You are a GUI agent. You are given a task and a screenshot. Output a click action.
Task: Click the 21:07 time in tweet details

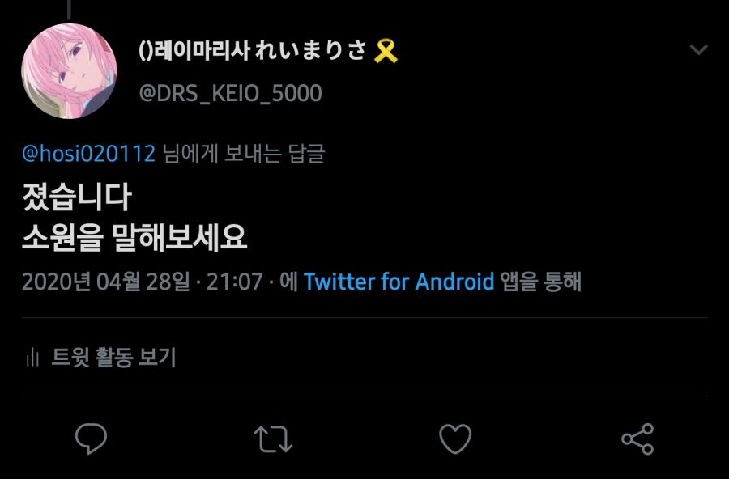click(x=235, y=282)
